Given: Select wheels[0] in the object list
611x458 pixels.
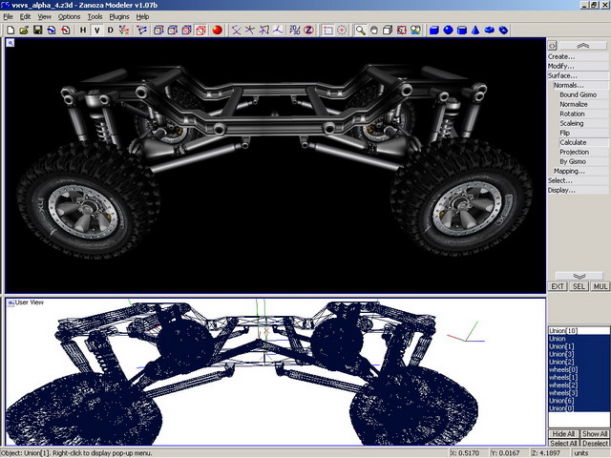Looking at the screenshot, I should click(x=560, y=369).
